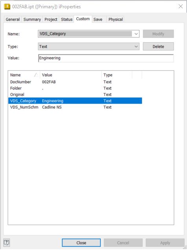Open the Summary tab
Viewport: 187px width, 250px height.
[32, 19]
